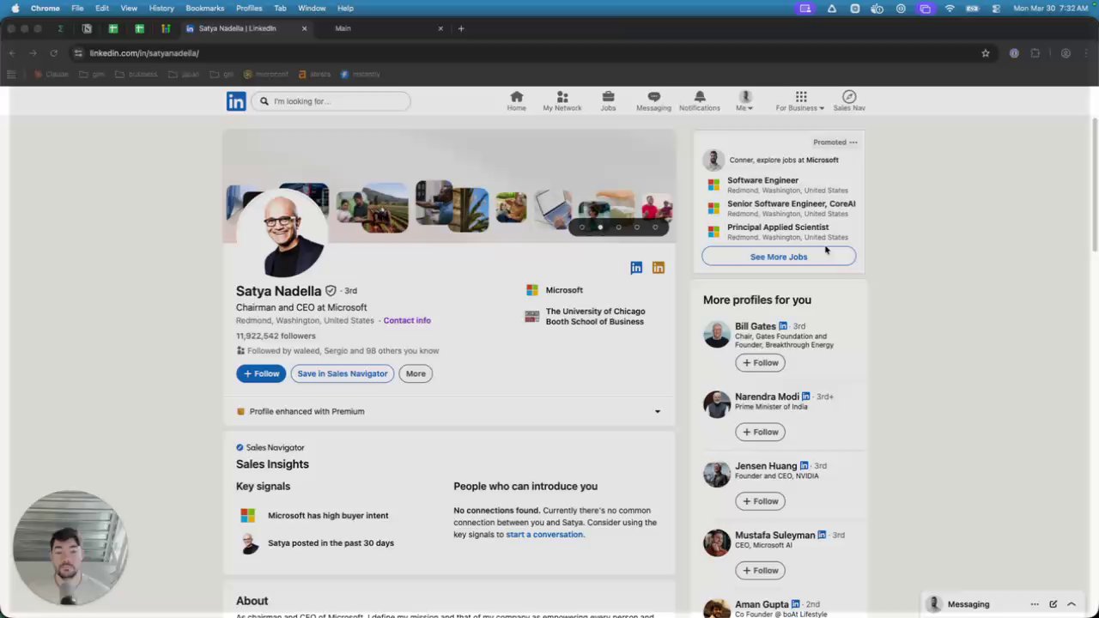Open messaging panel three-dot options

click(x=1035, y=604)
